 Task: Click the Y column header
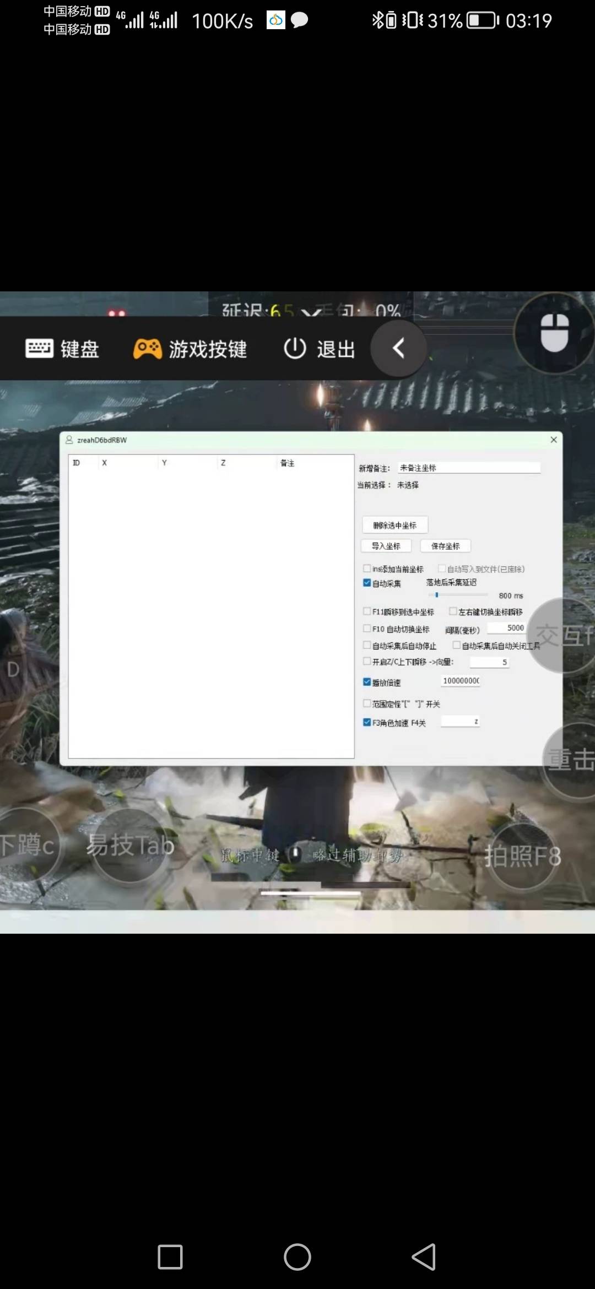pyautogui.click(x=164, y=463)
